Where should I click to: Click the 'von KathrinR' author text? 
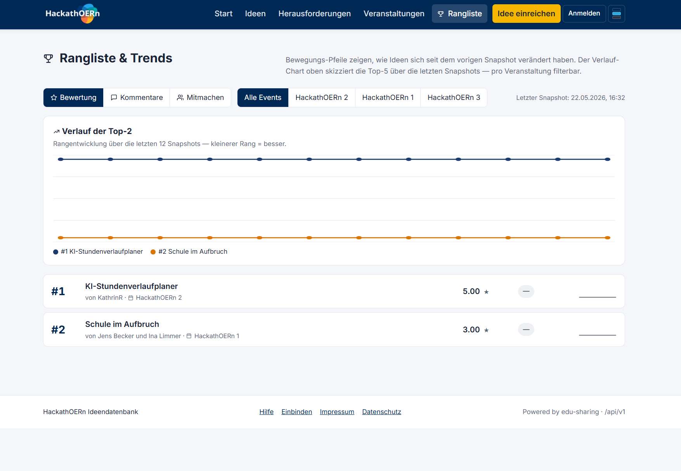pos(104,298)
